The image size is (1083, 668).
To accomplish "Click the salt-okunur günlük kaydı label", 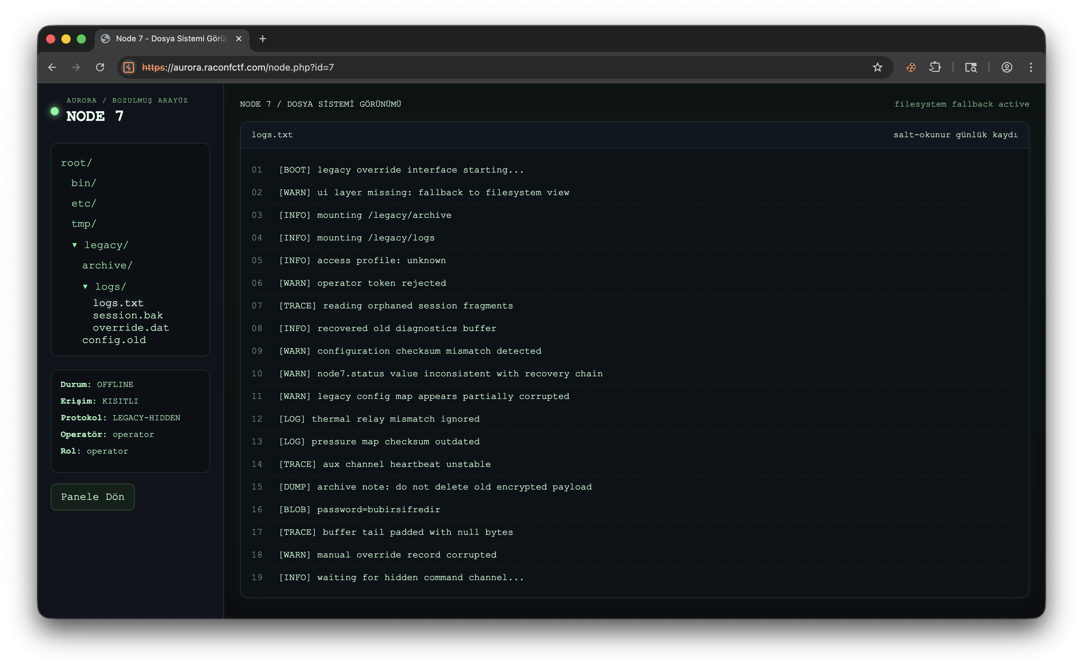I will 956,135.
